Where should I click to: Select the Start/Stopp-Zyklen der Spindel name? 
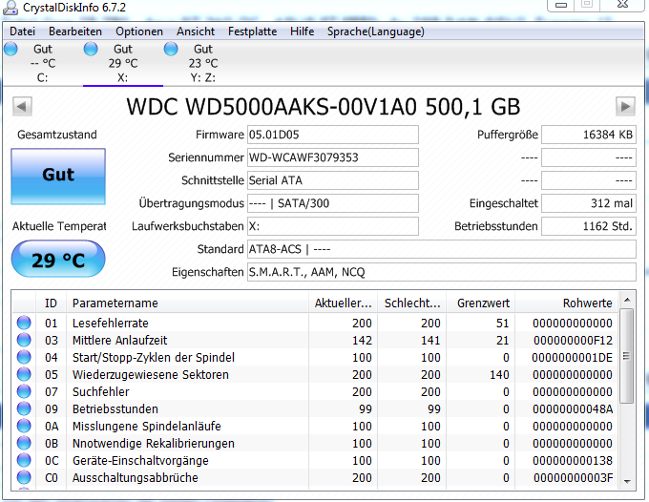[x=154, y=357]
